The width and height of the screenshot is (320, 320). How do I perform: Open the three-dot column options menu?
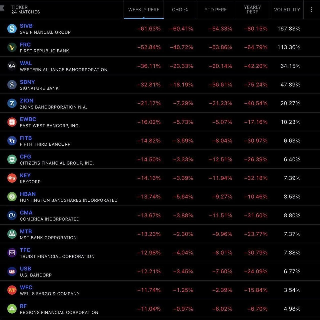(311, 10)
